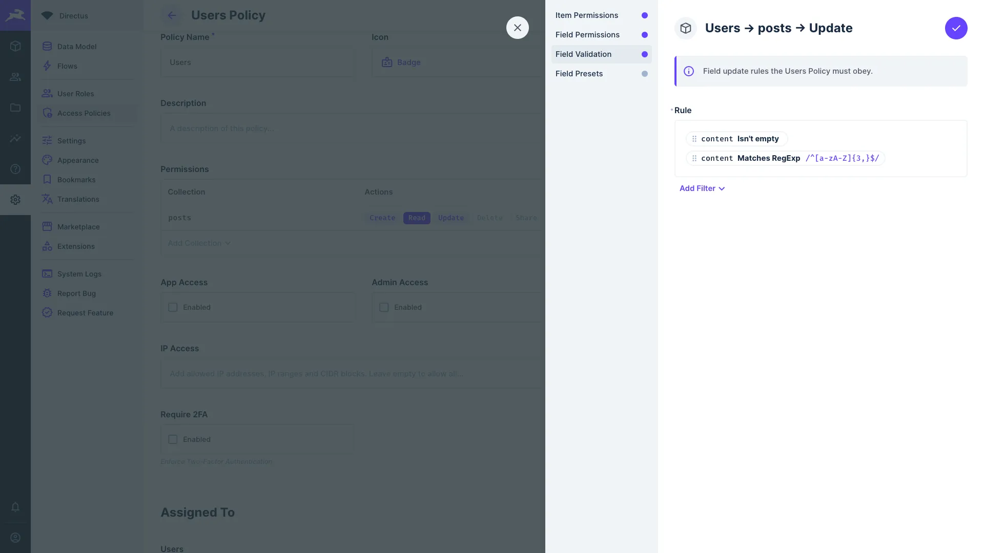
Task: Click the content Isn't empty rule
Action: [740, 139]
